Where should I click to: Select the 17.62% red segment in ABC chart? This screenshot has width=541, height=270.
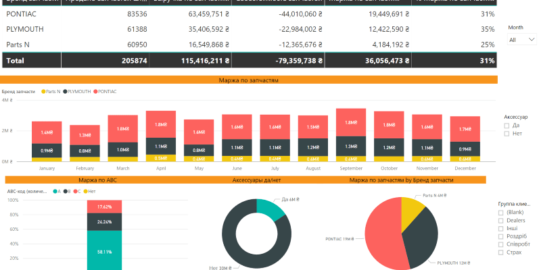(x=105, y=207)
